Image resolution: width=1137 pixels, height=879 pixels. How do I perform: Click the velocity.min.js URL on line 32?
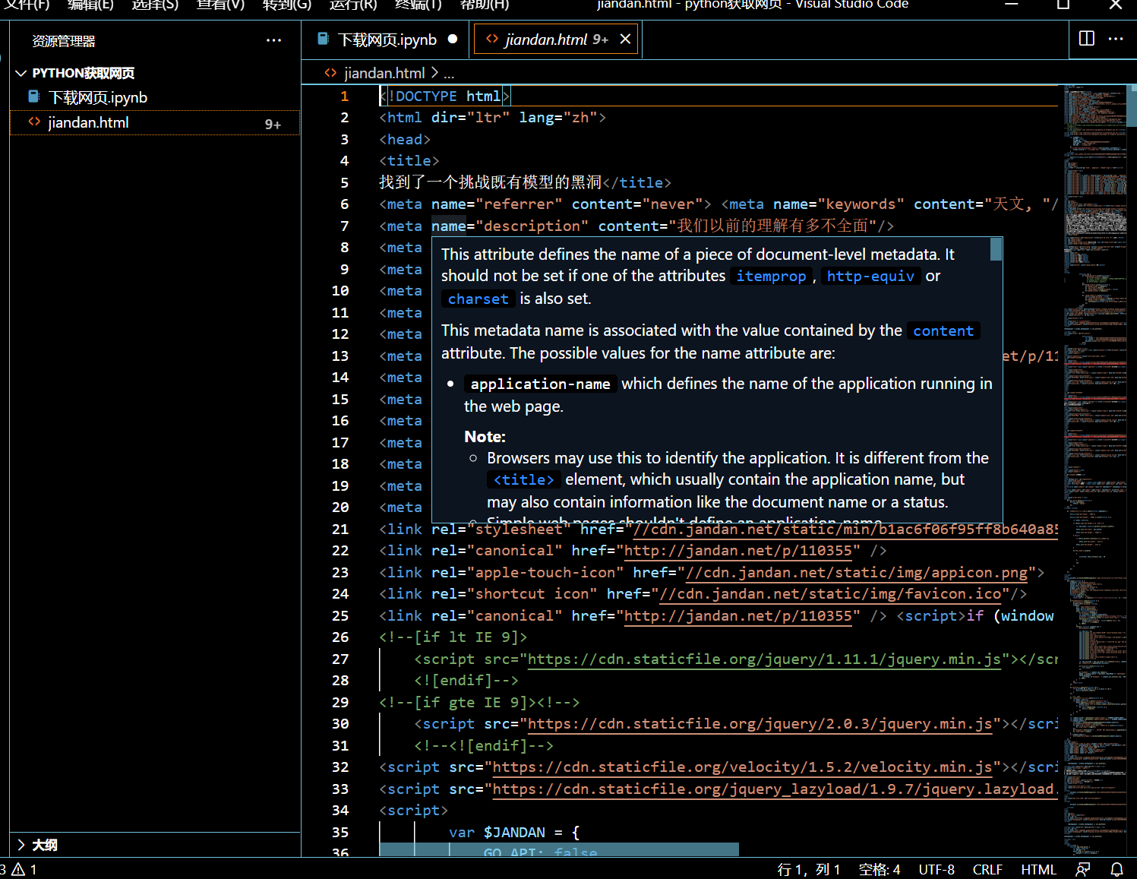[x=742, y=767]
